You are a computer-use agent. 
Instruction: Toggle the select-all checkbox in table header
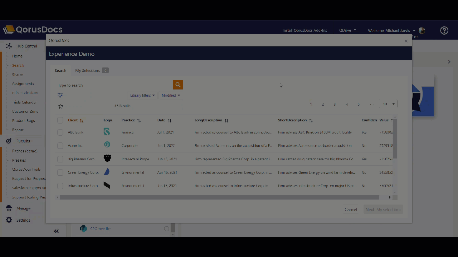point(60,120)
